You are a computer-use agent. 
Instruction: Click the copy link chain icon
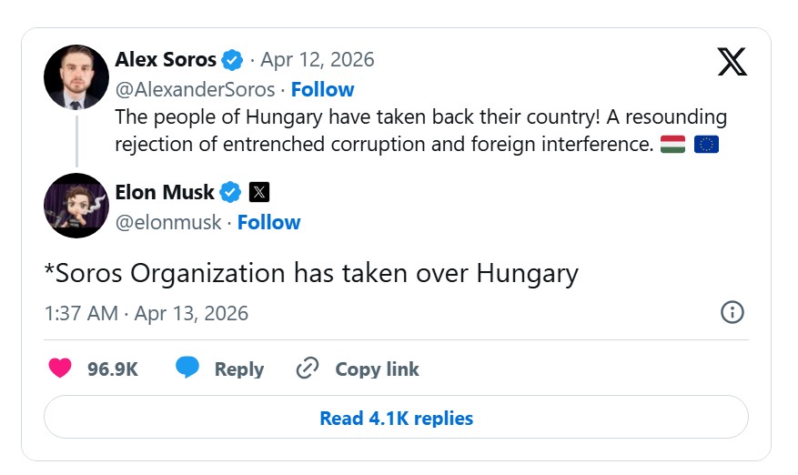pos(308,369)
